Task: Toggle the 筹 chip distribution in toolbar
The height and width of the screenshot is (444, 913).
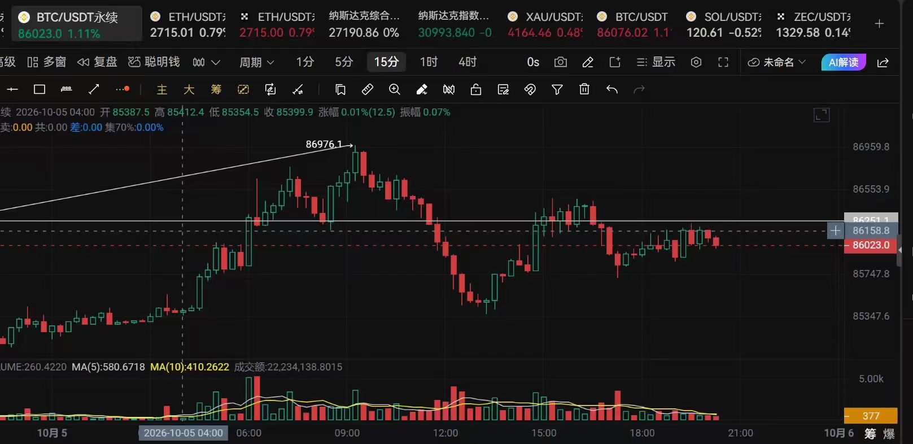Action: tap(216, 89)
